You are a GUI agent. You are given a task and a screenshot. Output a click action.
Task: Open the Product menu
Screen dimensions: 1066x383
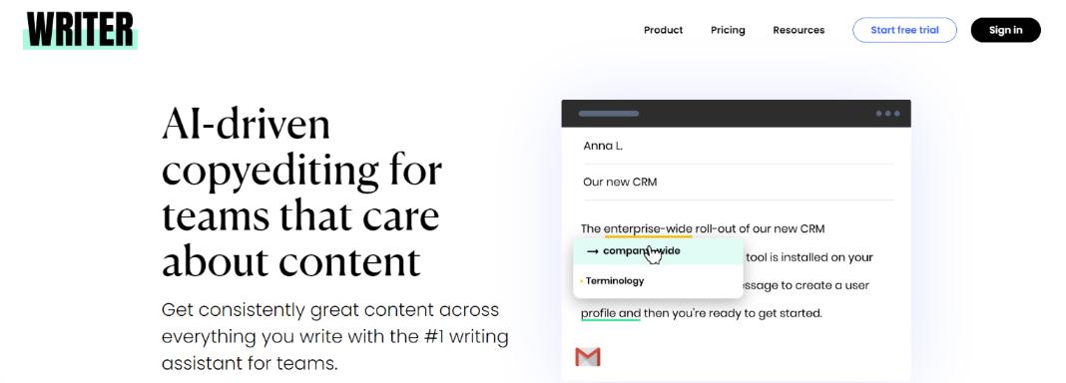[x=663, y=30]
